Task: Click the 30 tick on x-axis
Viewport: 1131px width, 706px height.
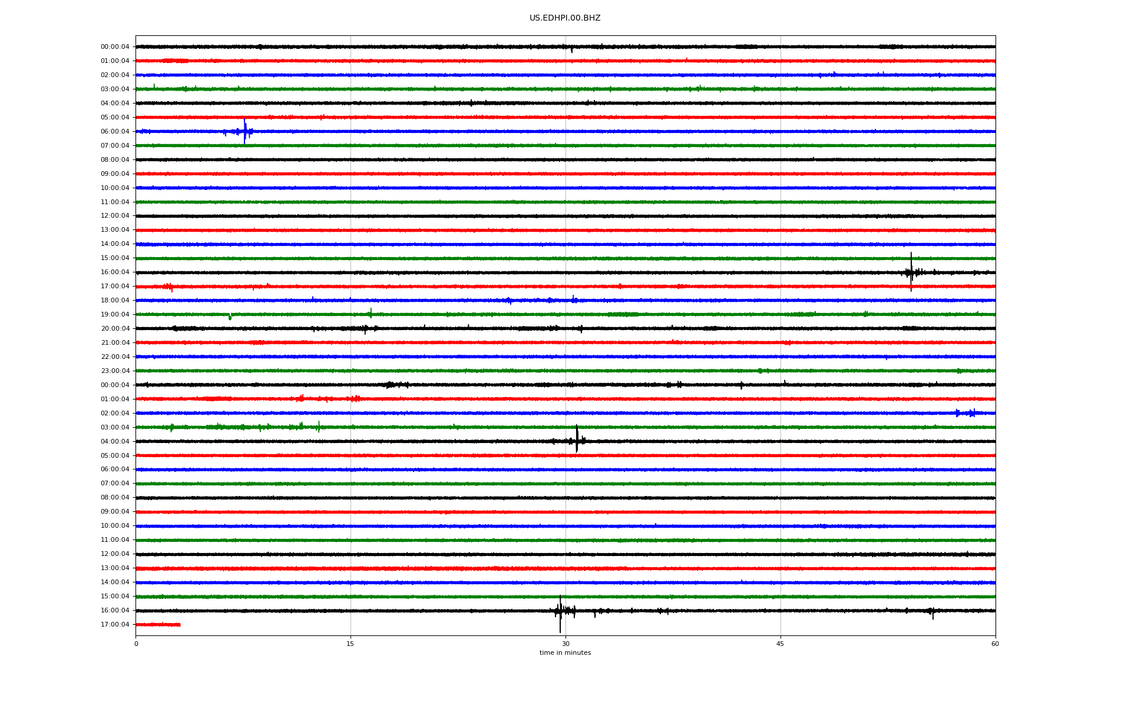Action: (565, 644)
